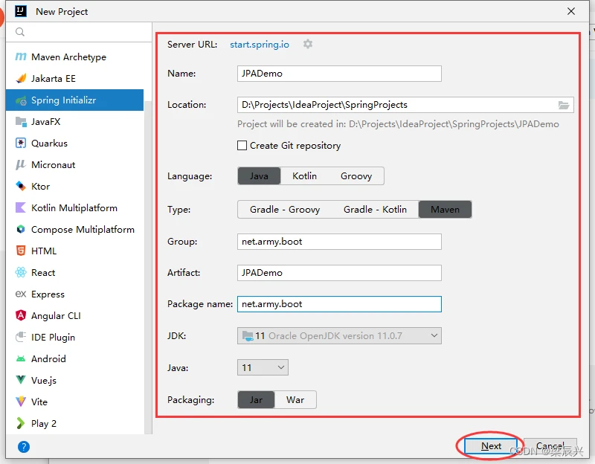Select Spring Initializr generator
This screenshot has width=595, height=464.
(x=75, y=100)
